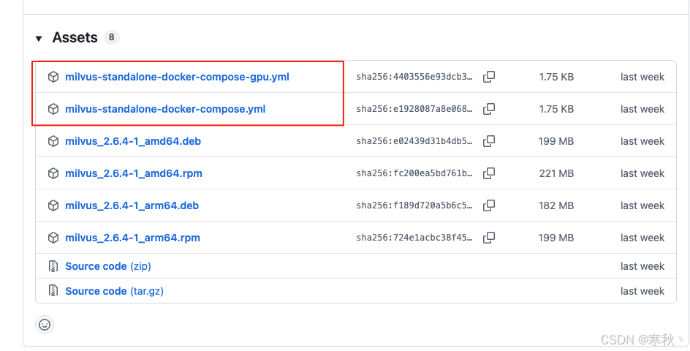Open milvus-standalone-docker-compose-gpu.yml download link
690x351 pixels.
[x=177, y=77]
